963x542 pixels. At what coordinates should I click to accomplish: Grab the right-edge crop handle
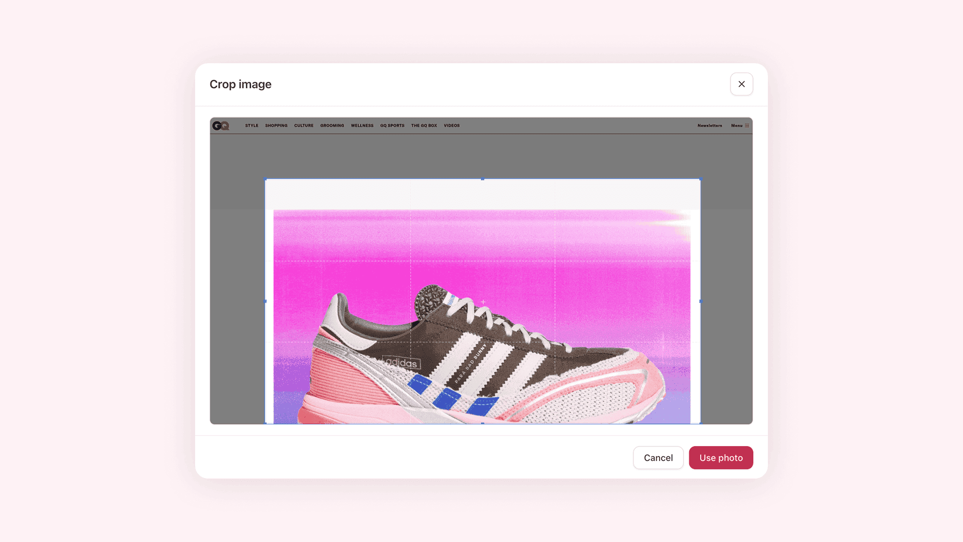click(700, 301)
